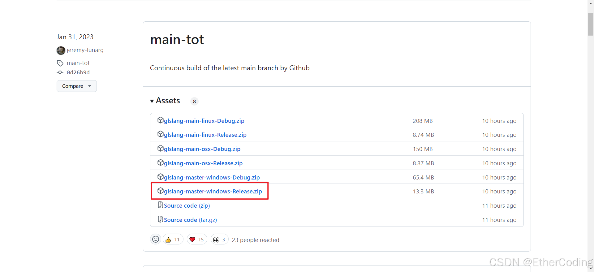This screenshot has height=272, width=594.
Task: Click the release description 'Continuous build' text
Action: tap(230, 68)
